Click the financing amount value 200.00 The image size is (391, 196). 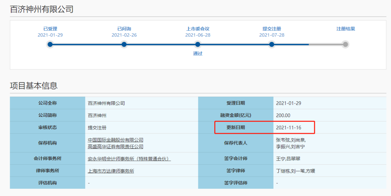(x=283, y=116)
